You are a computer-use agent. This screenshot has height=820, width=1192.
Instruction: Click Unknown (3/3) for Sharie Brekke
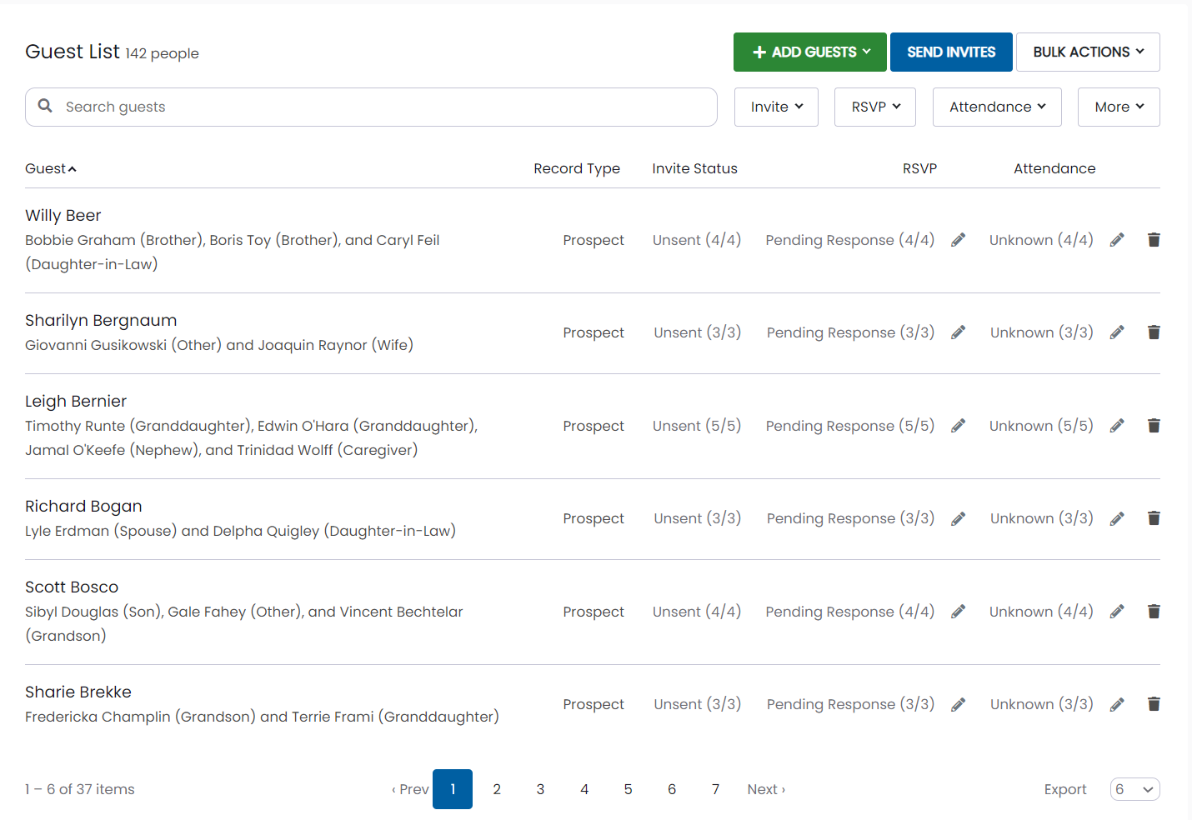coord(1042,704)
